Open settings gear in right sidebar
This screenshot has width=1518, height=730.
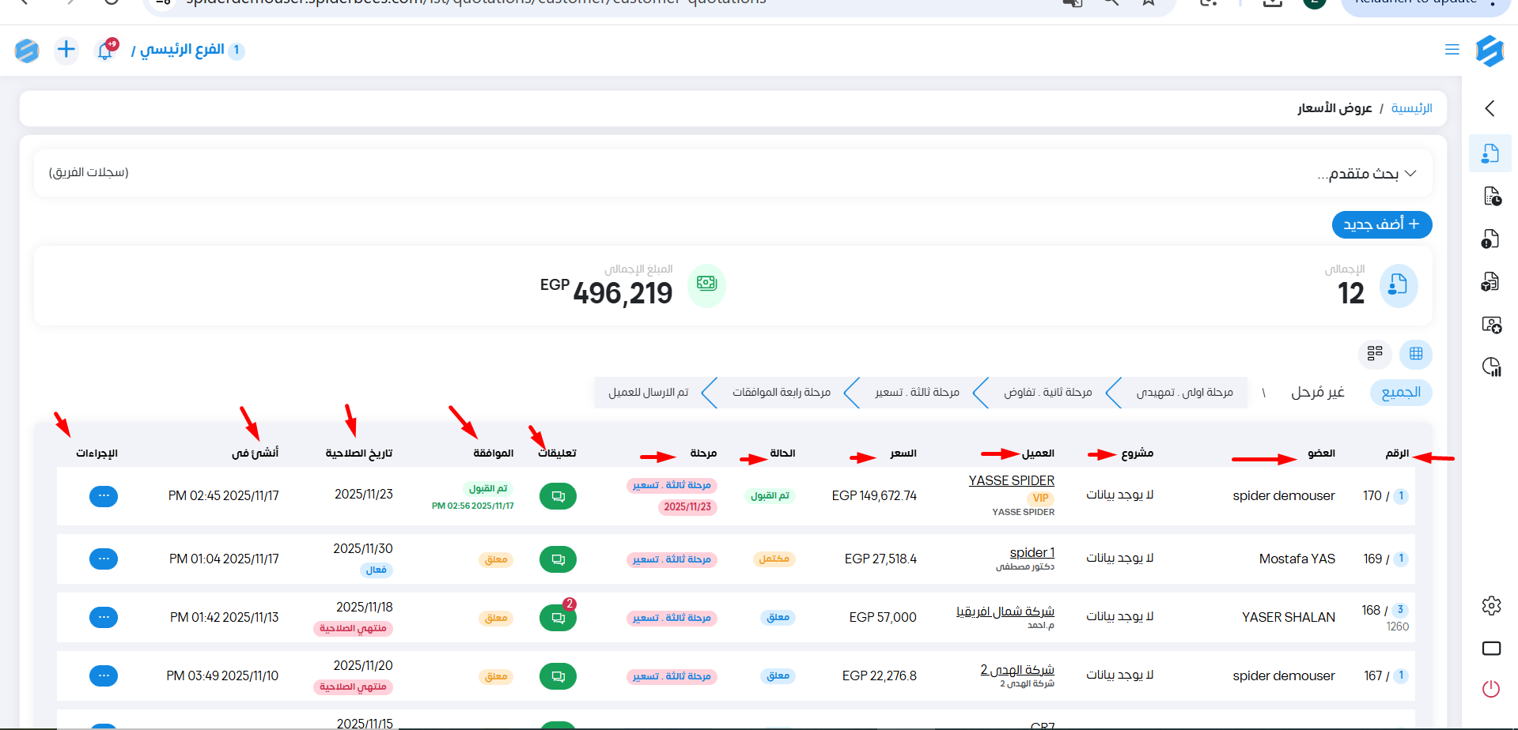point(1491,606)
